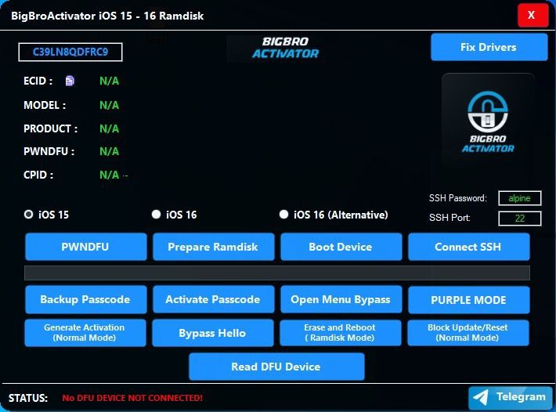Enter PURPLE MODE
The image size is (556, 412).
coord(468,299)
